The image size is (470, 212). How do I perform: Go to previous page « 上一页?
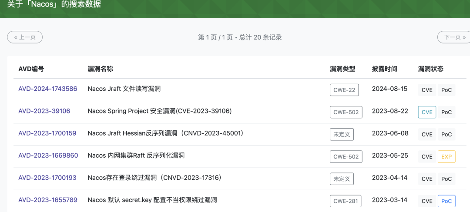coord(25,37)
